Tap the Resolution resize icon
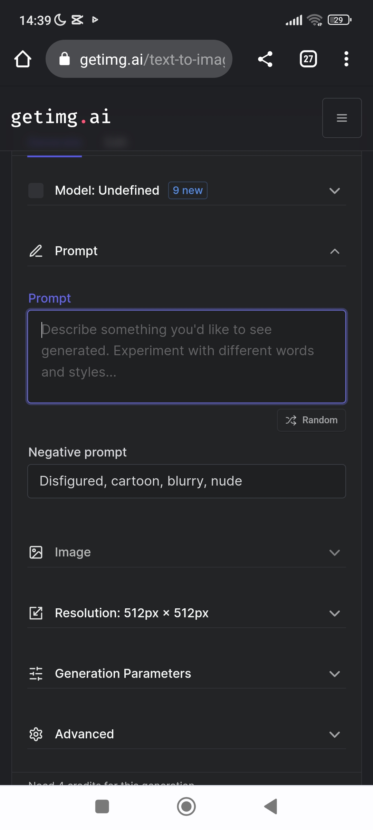Viewport: 373px width, 830px height. (36, 613)
